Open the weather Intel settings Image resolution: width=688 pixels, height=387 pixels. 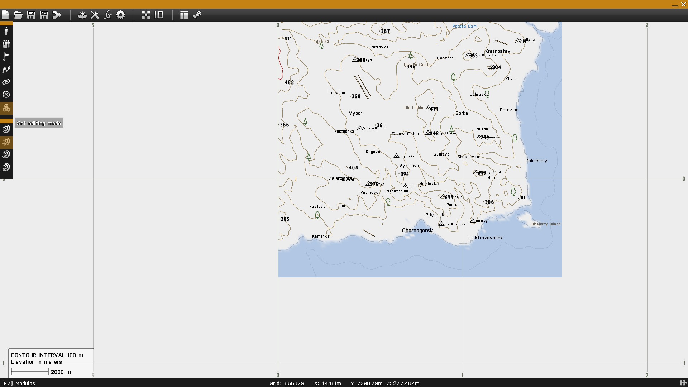pyautogui.click(x=82, y=15)
